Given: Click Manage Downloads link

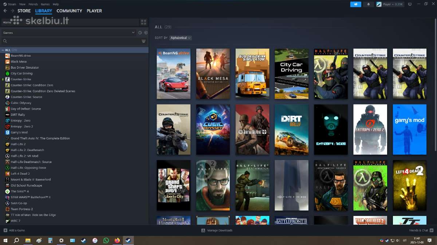Looking at the screenshot, I should tap(220, 230).
